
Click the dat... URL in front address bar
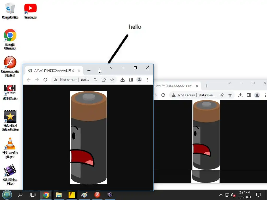coord(85,80)
